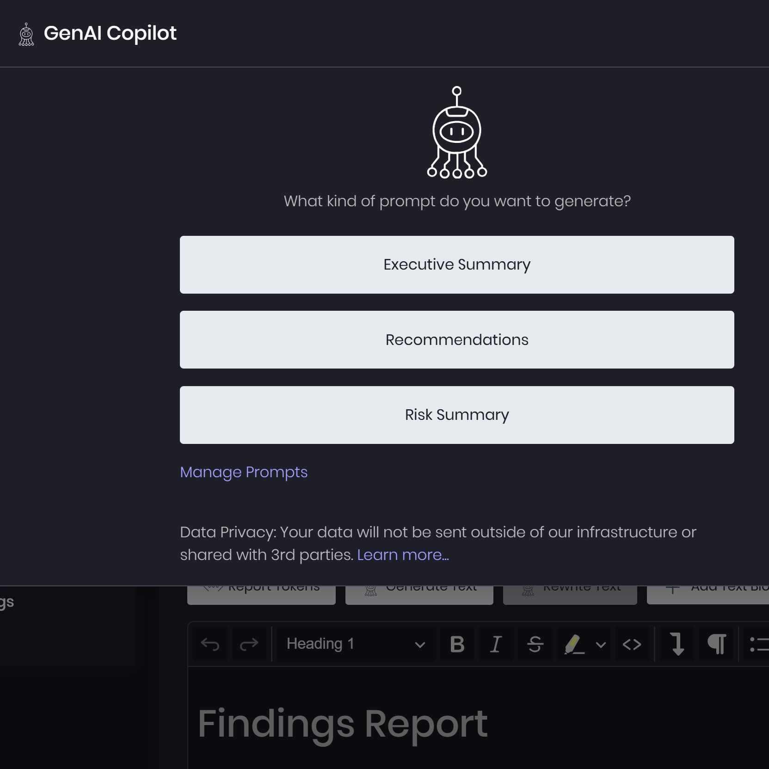Click the list icon in editor toolbar

click(758, 644)
